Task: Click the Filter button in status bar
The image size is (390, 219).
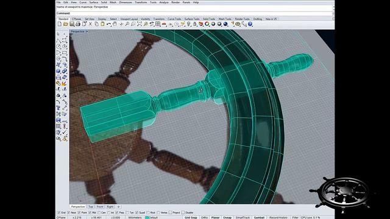Action: coord(295,218)
